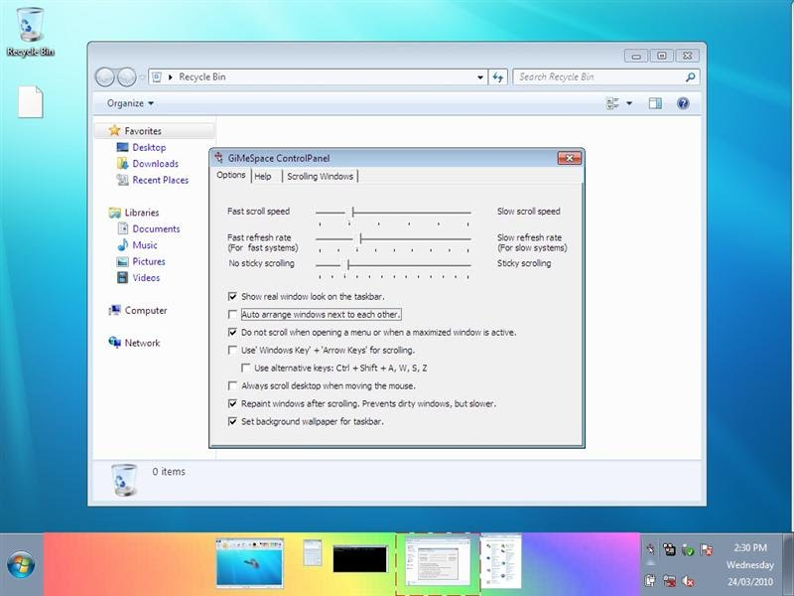The height and width of the screenshot is (596, 794).
Task: Click the Fast scroll speed slider handle
Action: pyautogui.click(x=353, y=212)
